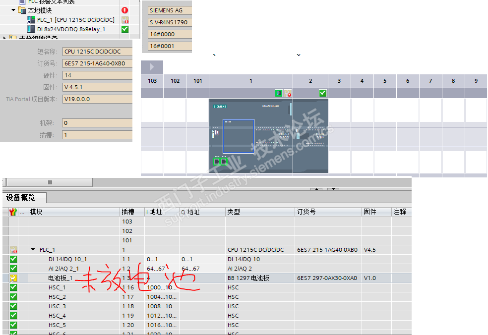Click status checkmark of HSC_5 row
This screenshot has width=488, height=335.
13,325
